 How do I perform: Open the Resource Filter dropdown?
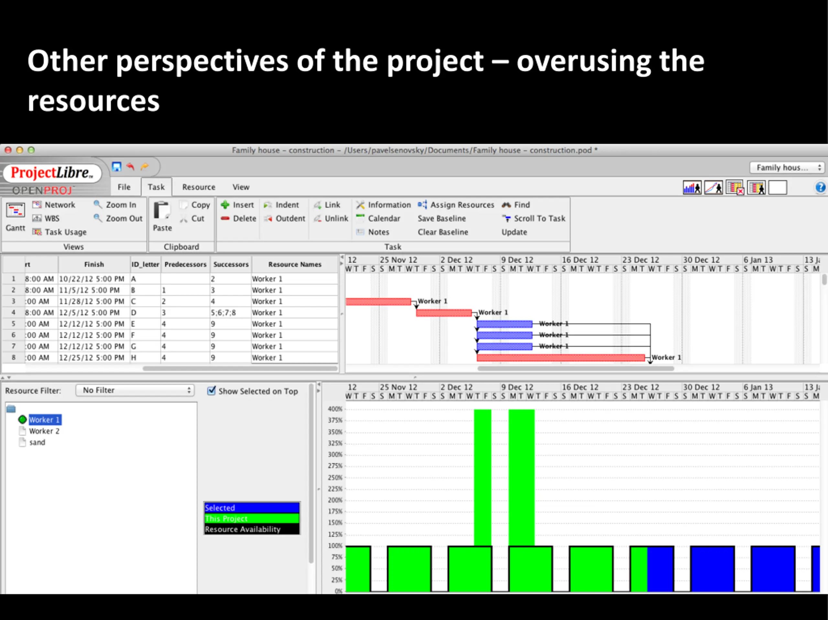135,390
